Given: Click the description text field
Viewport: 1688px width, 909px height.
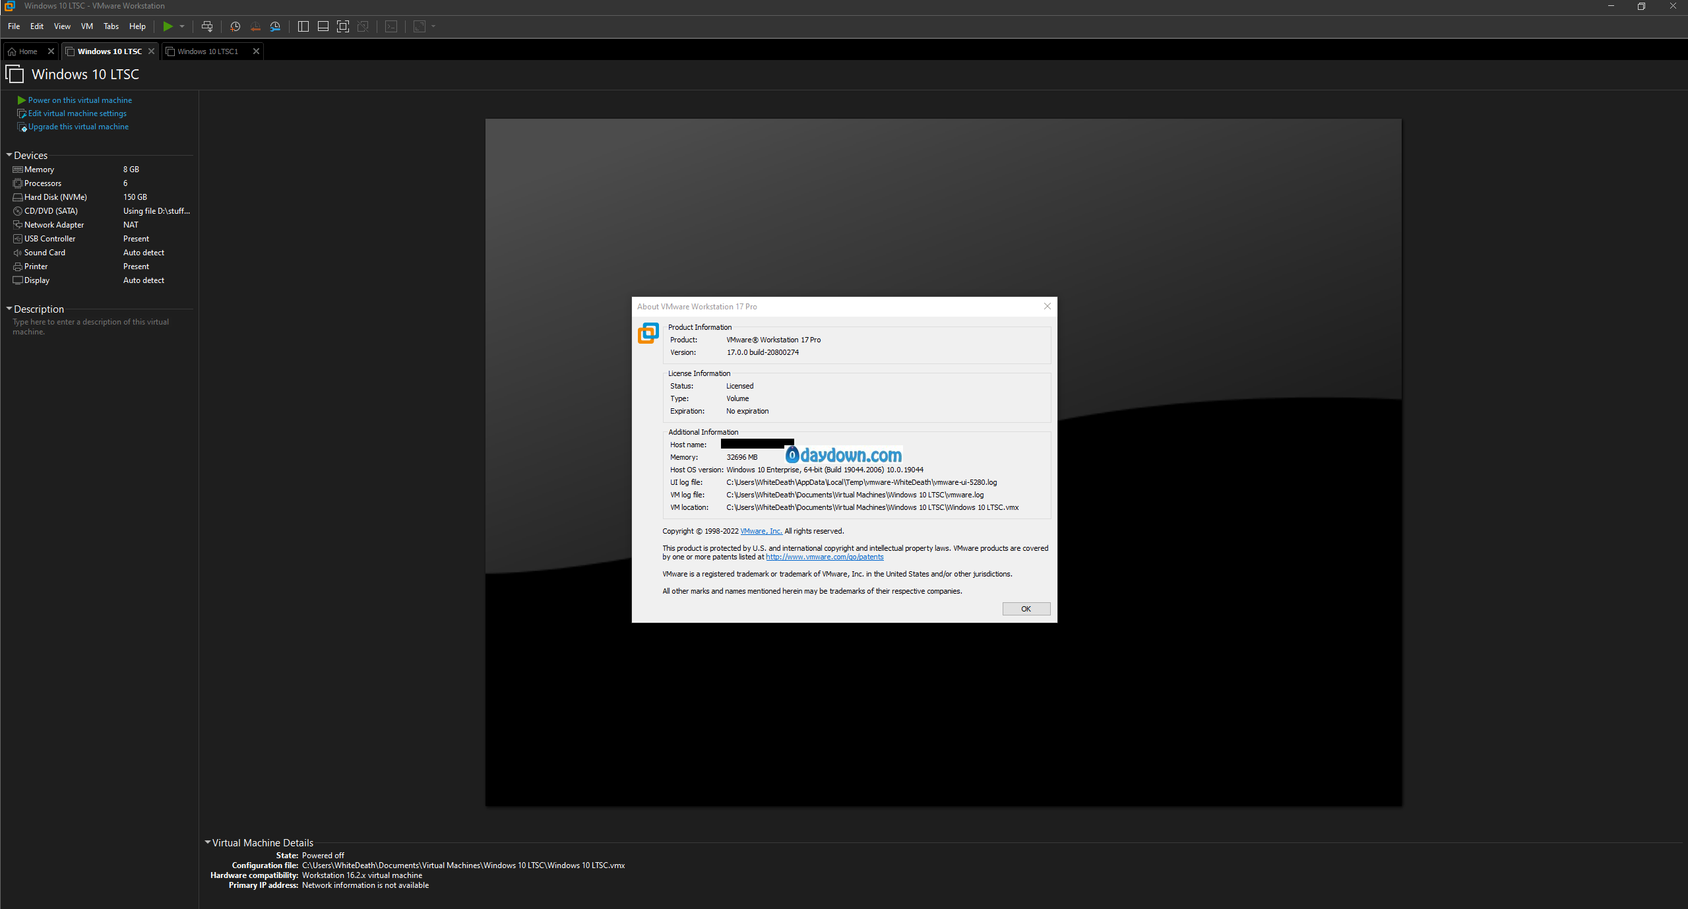Looking at the screenshot, I should click(x=90, y=327).
